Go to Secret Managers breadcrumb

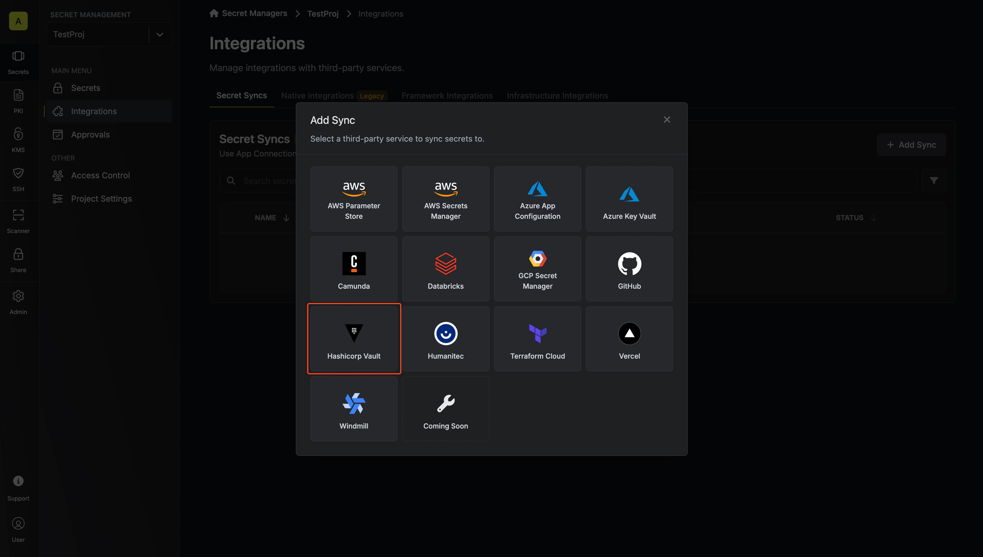tap(254, 13)
